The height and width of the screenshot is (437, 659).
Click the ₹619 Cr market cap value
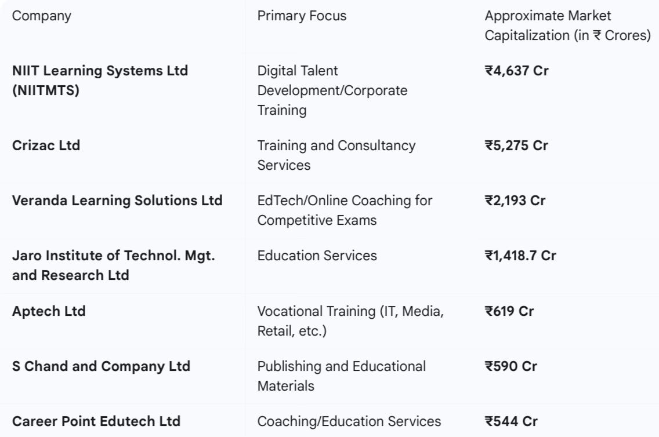tap(509, 311)
